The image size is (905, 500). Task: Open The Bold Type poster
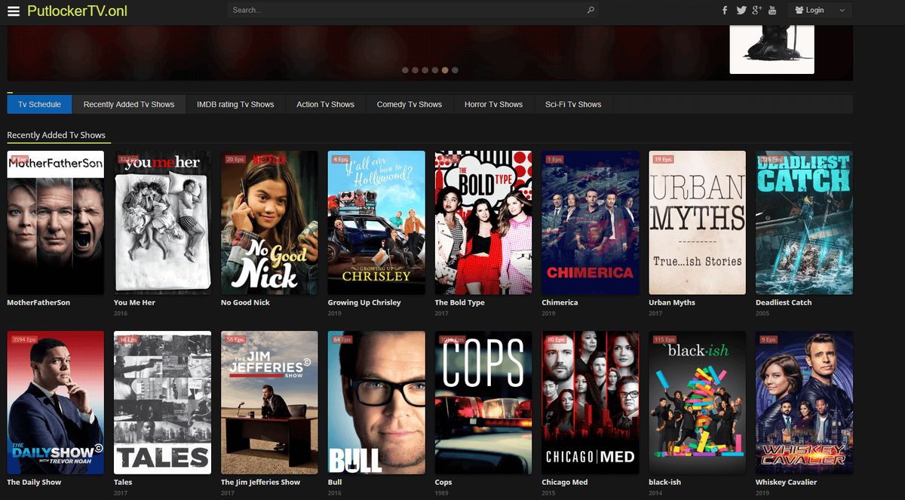point(483,222)
